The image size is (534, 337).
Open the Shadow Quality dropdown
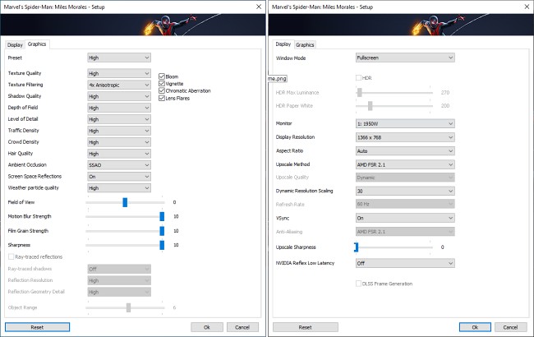pyautogui.click(x=119, y=96)
